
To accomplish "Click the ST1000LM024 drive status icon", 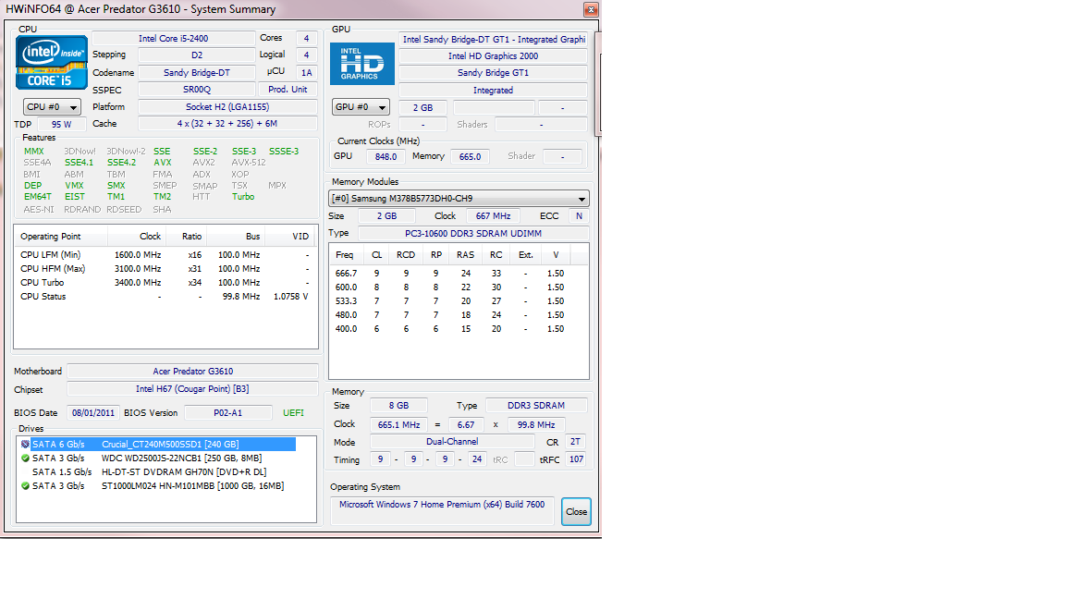I will pos(25,486).
